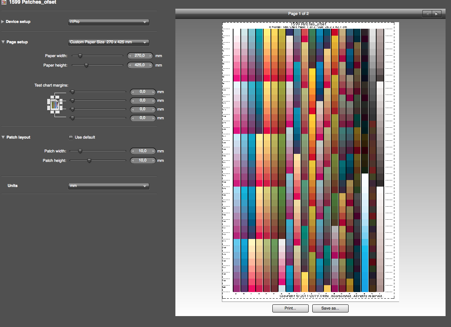Click the Paper width 270,0 field
This screenshot has width=451, height=327.
click(141, 56)
